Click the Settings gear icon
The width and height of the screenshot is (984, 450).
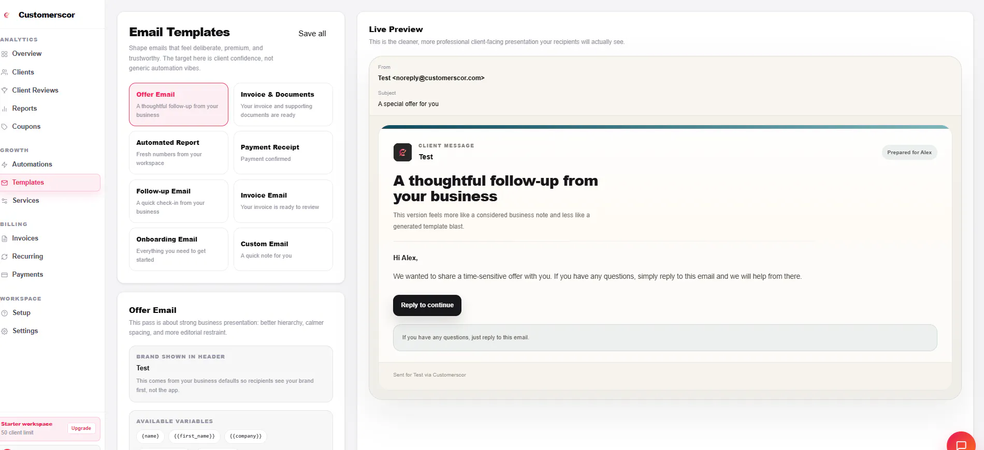pyautogui.click(x=5, y=331)
